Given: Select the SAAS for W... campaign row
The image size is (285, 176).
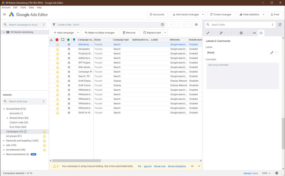Looking at the screenshot, I should pos(125,113).
